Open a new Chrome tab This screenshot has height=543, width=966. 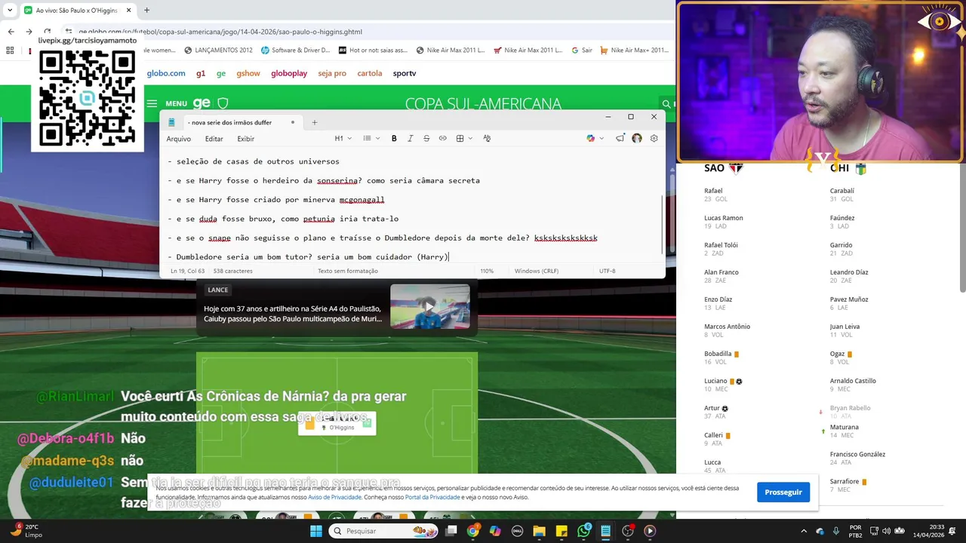pyautogui.click(x=146, y=11)
